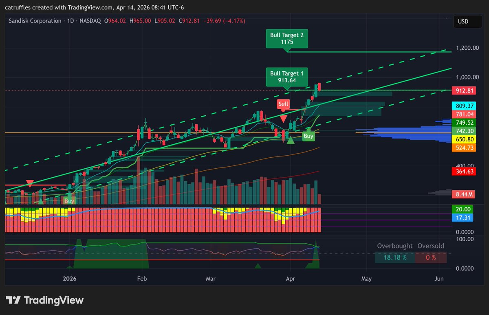Click the dark green 749.52 price label

coord(465,122)
